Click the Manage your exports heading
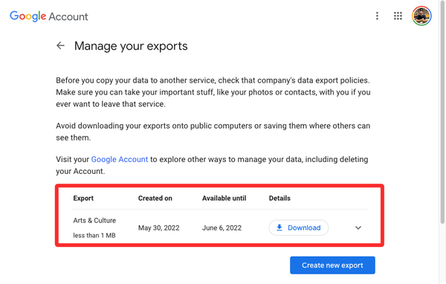This screenshot has height=284, width=446. point(131,46)
